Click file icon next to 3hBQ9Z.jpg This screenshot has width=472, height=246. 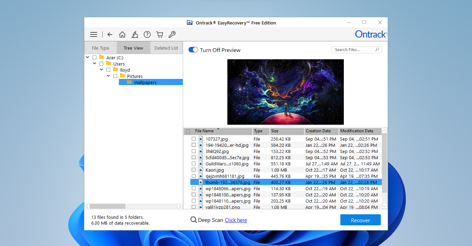[x=201, y=151]
